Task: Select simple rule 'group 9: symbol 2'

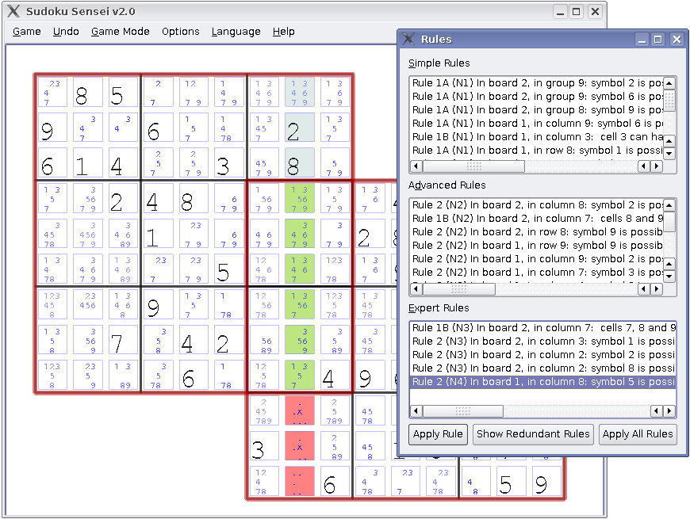Action: pyautogui.click(x=536, y=83)
